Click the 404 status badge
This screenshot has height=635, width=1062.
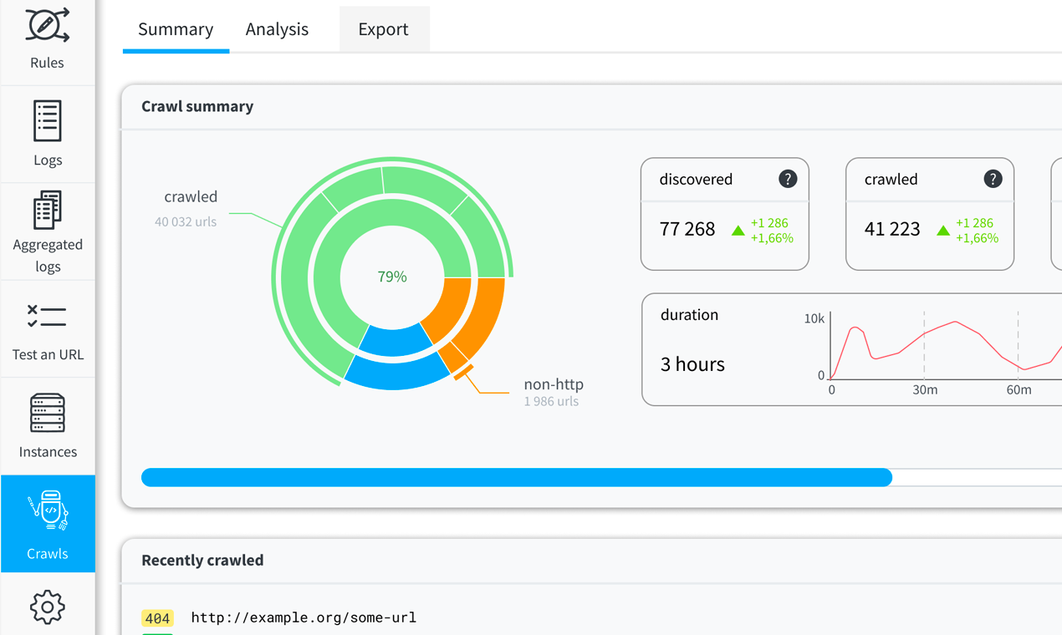[x=157, y=618]
